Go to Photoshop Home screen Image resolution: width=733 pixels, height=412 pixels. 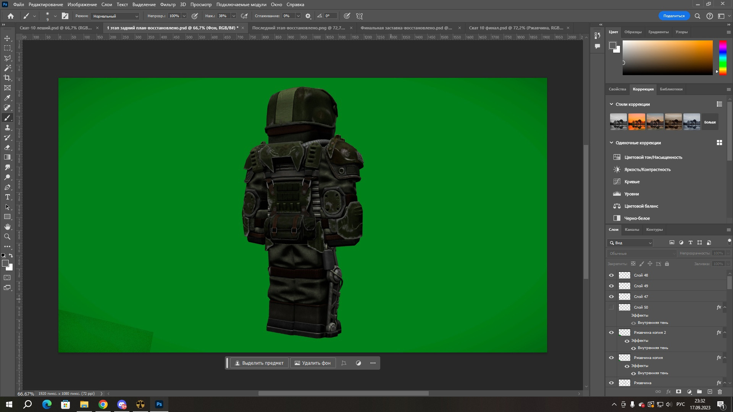point(11,16)
